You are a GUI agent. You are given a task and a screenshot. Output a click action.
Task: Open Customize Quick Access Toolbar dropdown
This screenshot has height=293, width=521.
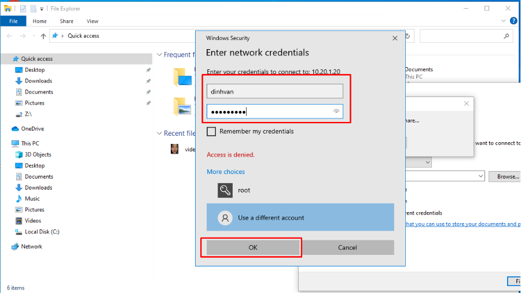point(42,9)
